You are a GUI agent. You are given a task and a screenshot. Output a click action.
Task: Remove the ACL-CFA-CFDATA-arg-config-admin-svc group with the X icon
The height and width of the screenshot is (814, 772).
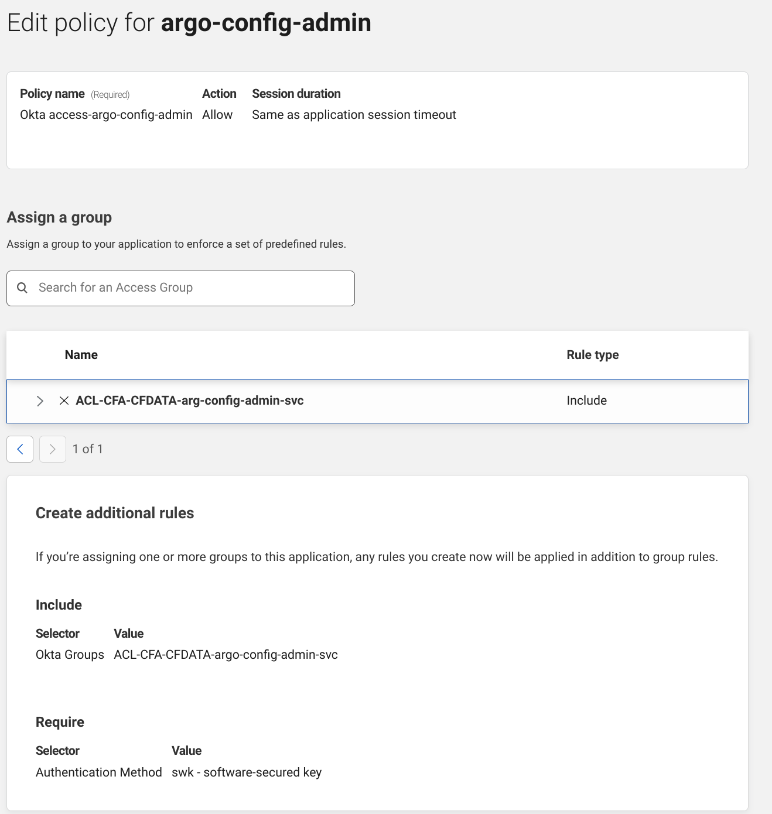[x=64, y=401]
